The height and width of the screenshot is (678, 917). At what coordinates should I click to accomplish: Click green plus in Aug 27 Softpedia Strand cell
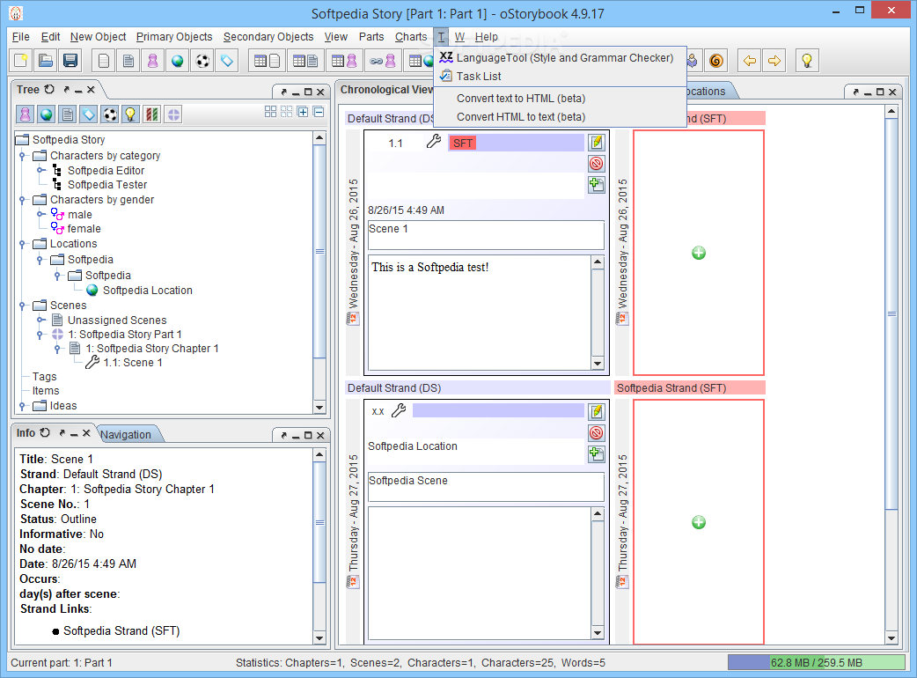[x=699, y=522]
